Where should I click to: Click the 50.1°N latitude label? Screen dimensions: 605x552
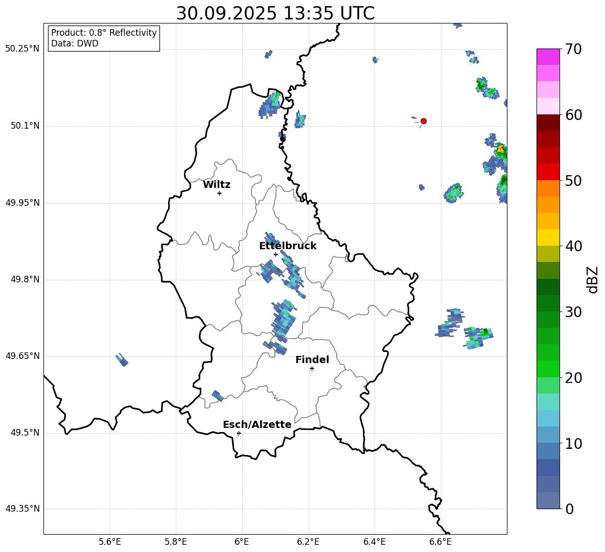(25, 126)
